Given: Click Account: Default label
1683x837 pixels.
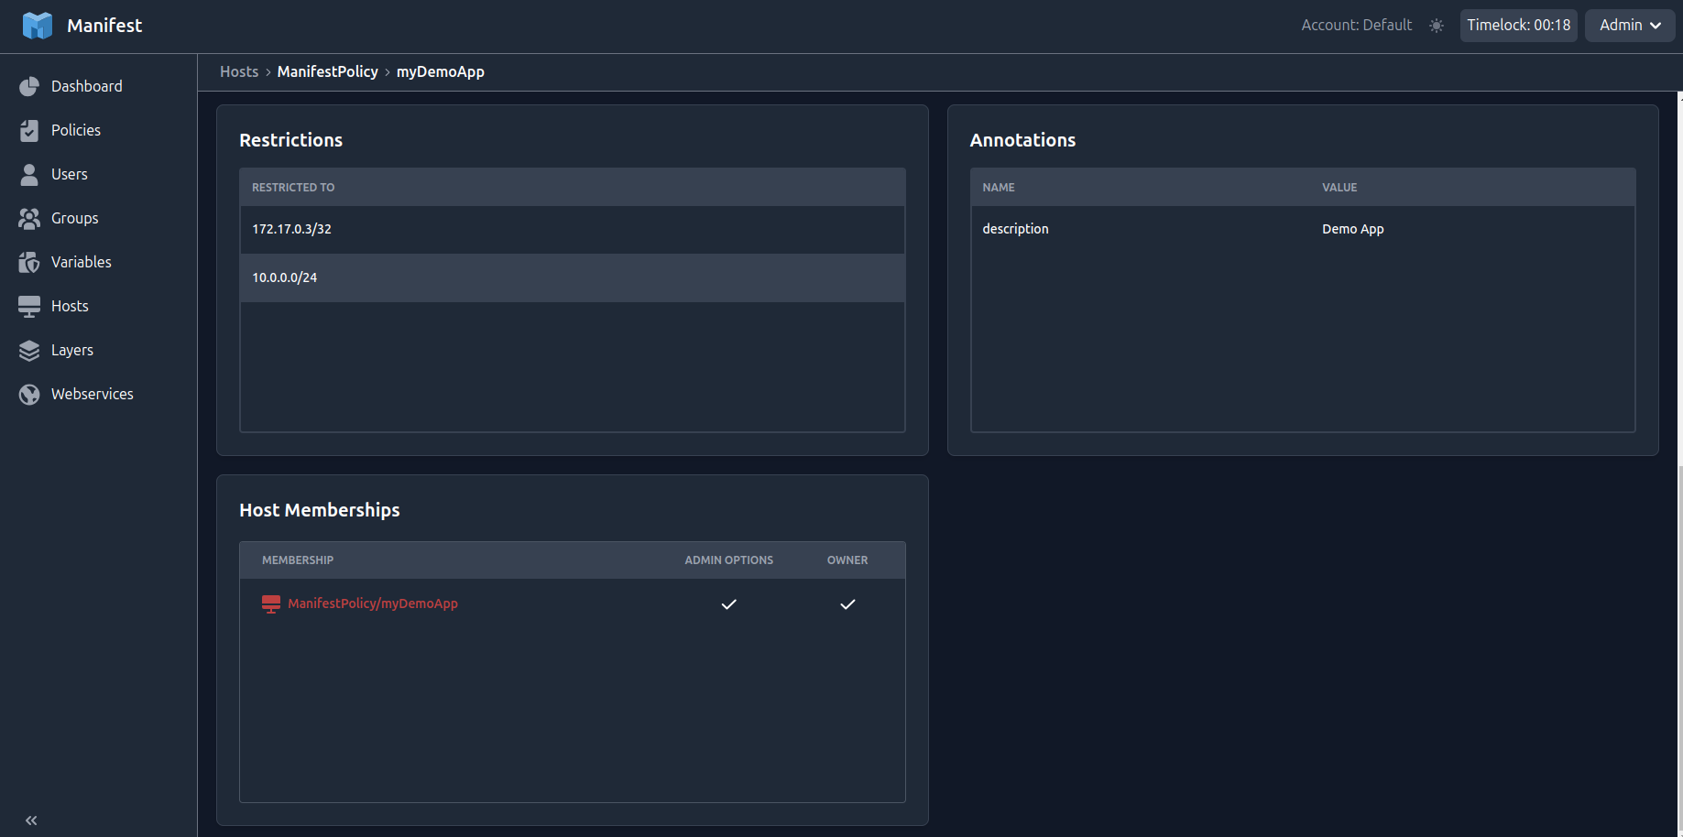Looking at the screenshot, I should click(x=1357, y=26).
